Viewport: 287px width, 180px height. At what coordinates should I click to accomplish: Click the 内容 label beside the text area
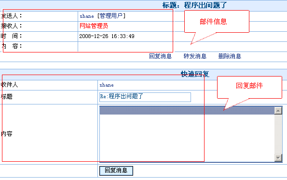7,134
